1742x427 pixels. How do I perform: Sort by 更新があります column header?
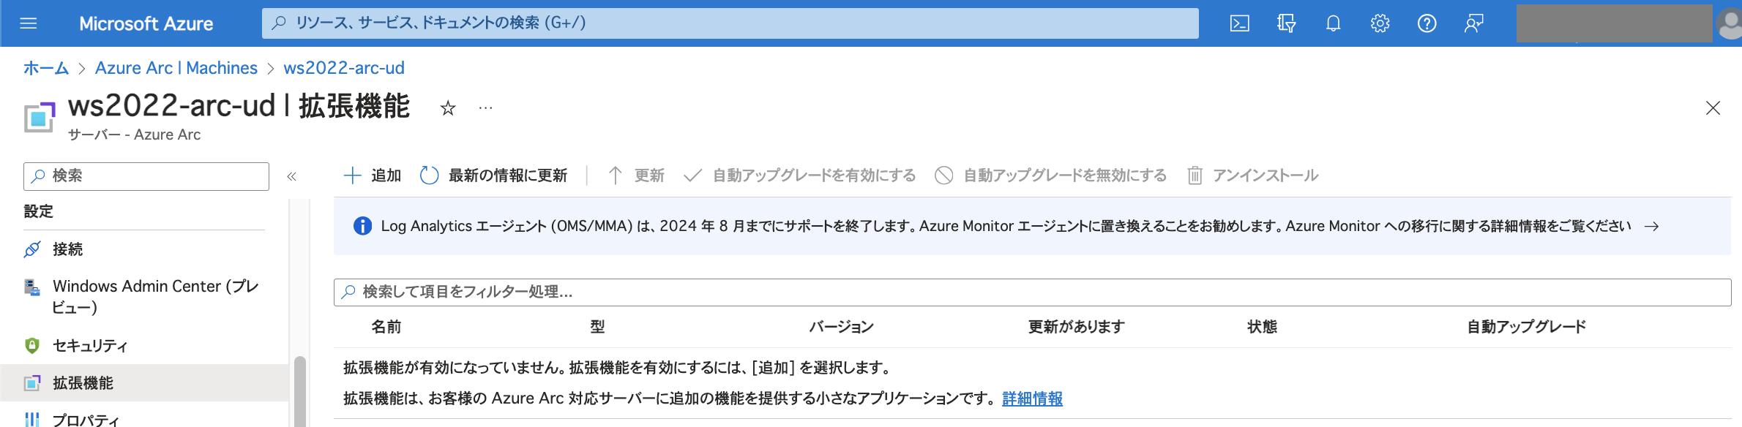coord(1077,327)
